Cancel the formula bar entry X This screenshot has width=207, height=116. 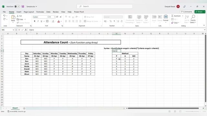(x=19, y=30)
